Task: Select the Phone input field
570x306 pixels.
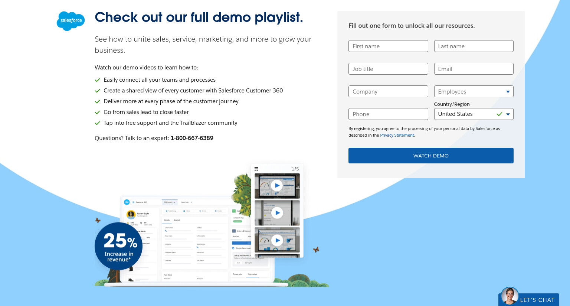Action: [x=388, y=114]
